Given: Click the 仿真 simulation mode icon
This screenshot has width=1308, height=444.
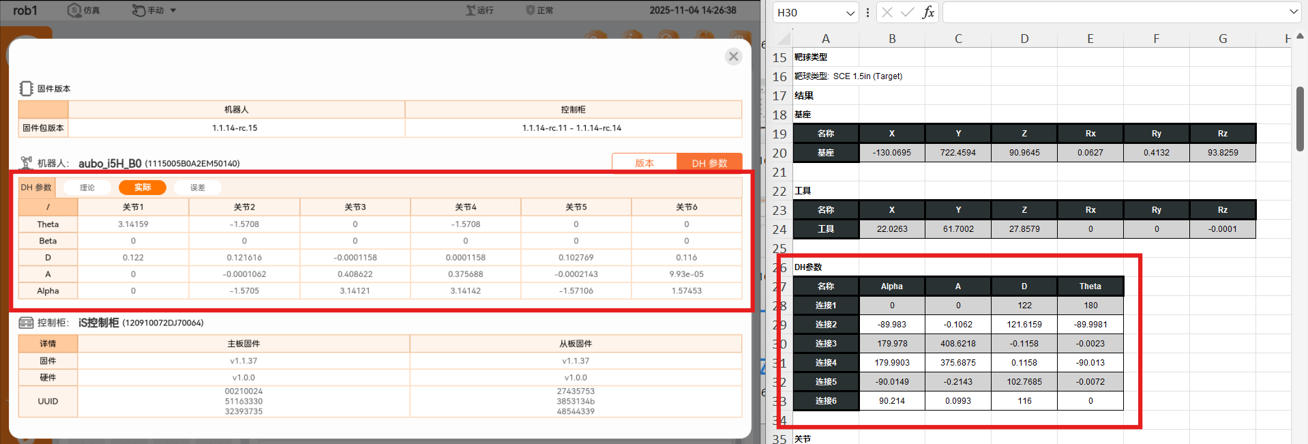Looking at the screenshot, I should tap(74, 10).
